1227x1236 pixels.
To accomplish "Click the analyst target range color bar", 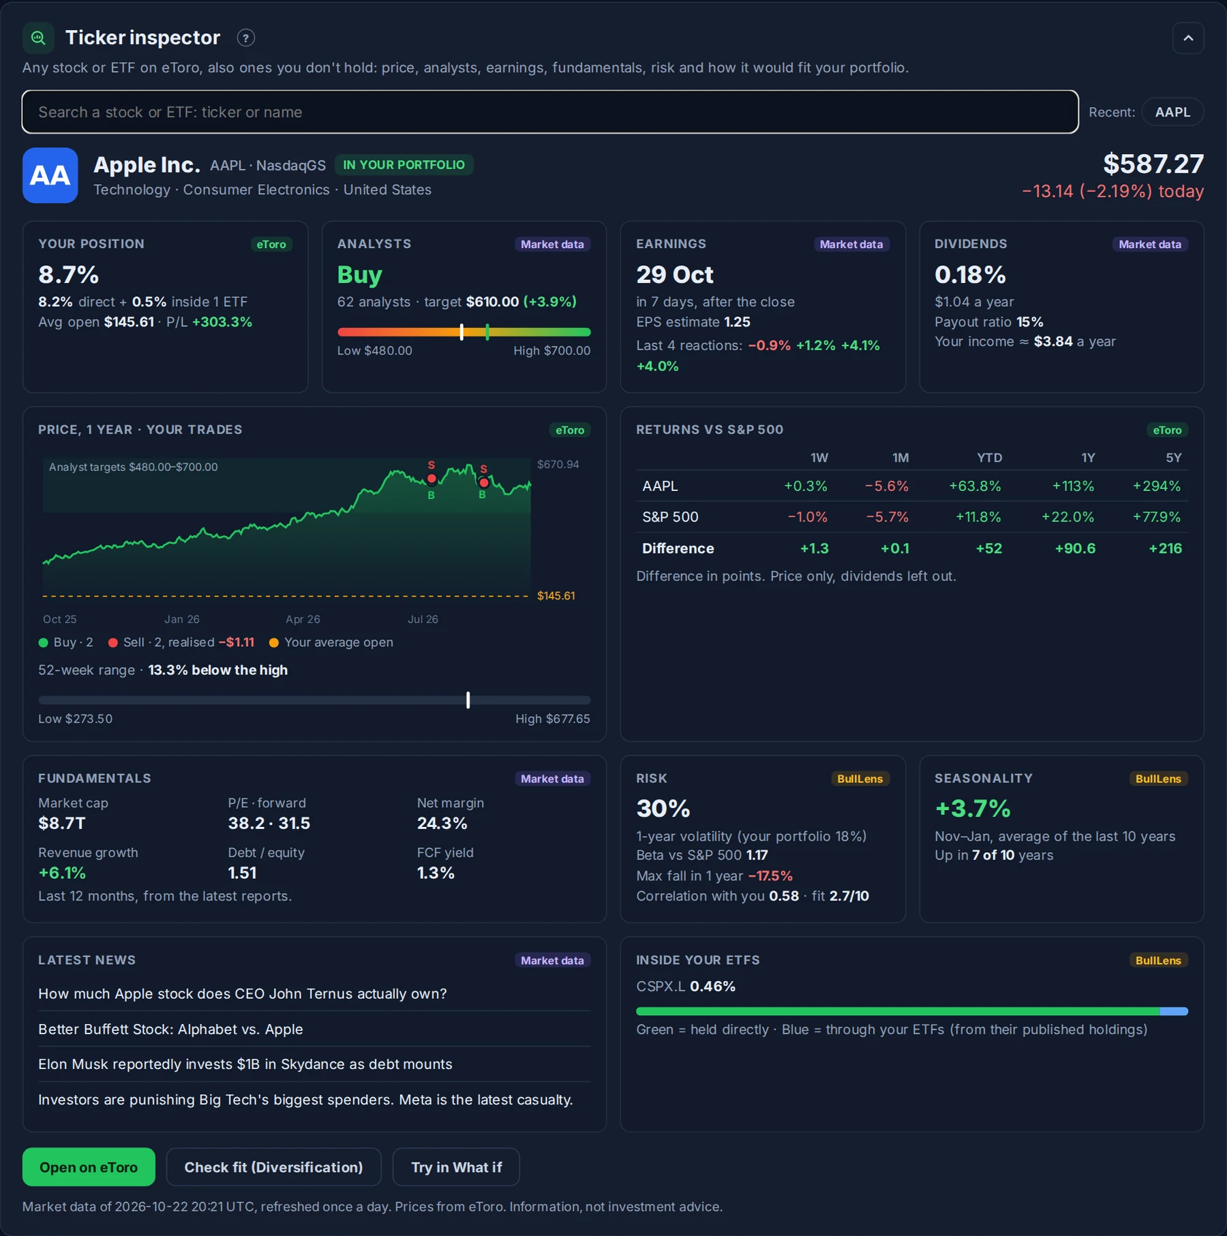I will [464, 332].
